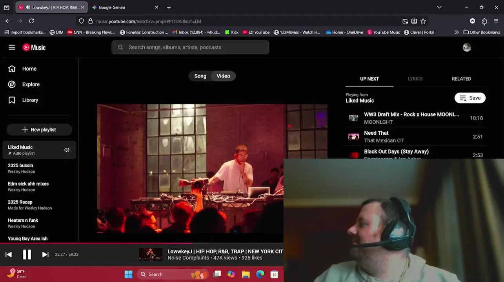This screenshot has width=504, height=282.
Task: Create a new playlist
Action: click(x=39, y=130)
